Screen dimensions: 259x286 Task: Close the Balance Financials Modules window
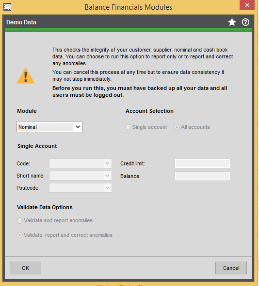(x=247, y=5)
